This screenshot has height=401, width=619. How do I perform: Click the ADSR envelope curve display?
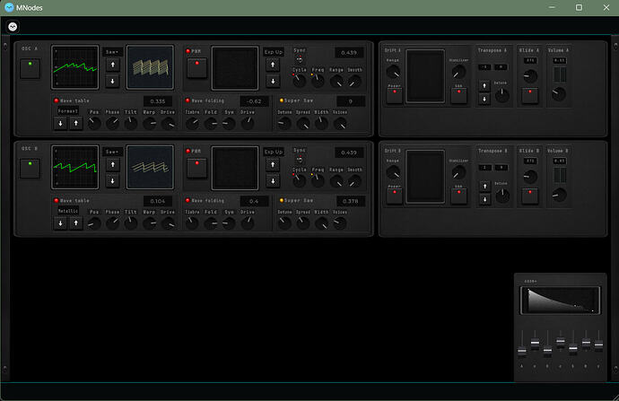click(561, 301)
